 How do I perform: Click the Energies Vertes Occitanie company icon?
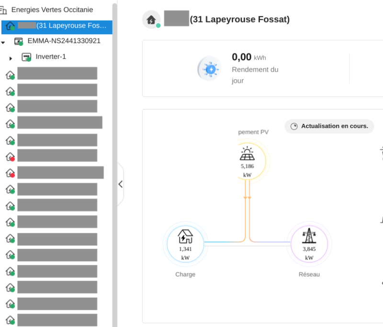pyautogui.click(x=3, y=10)
